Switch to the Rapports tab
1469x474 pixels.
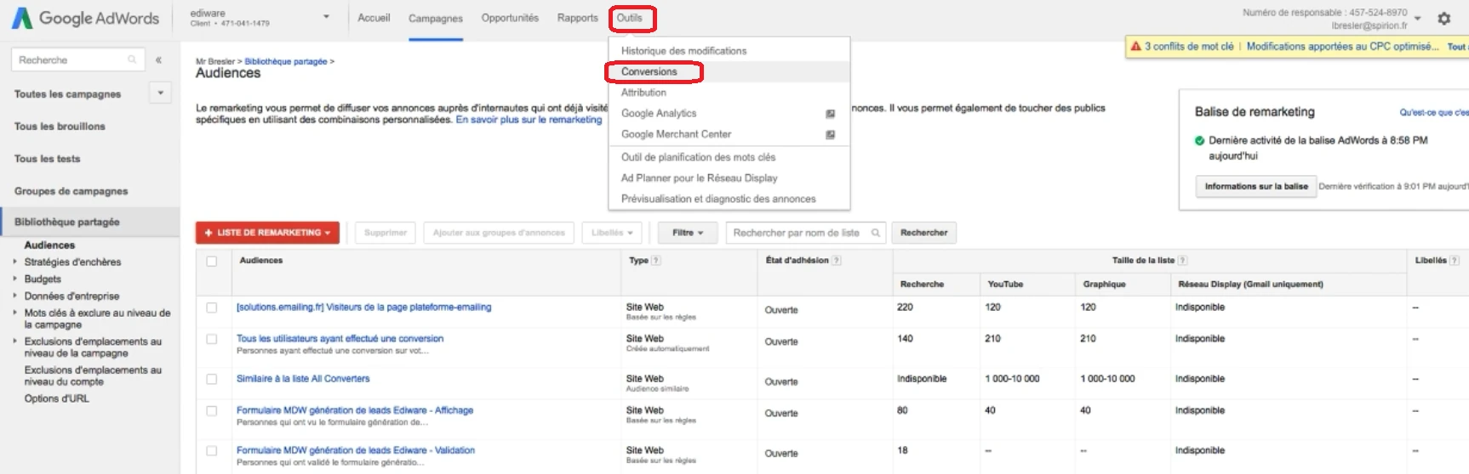click(x=577, y=18)
